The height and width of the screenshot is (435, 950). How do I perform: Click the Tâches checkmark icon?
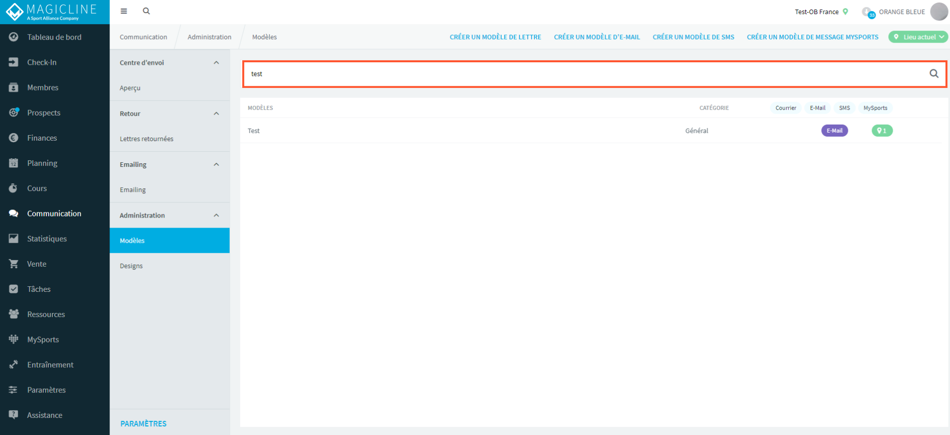pos(14,289)
